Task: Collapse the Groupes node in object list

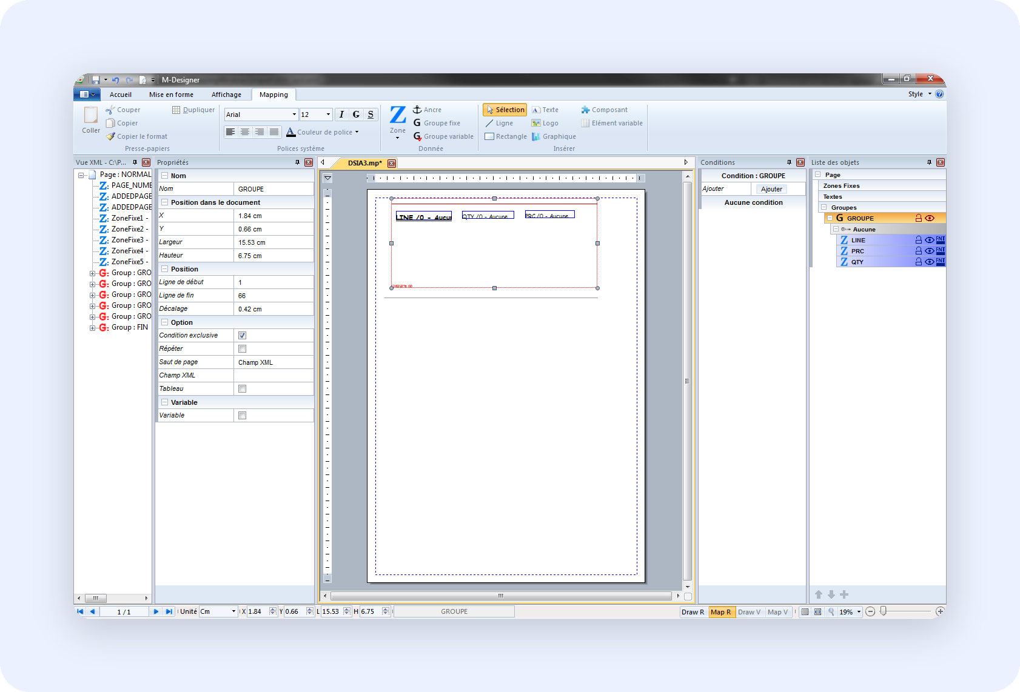Action: pos(824,207)
